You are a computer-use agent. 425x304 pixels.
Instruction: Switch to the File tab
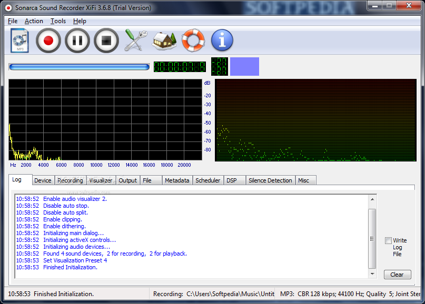[x=151, y=180]
